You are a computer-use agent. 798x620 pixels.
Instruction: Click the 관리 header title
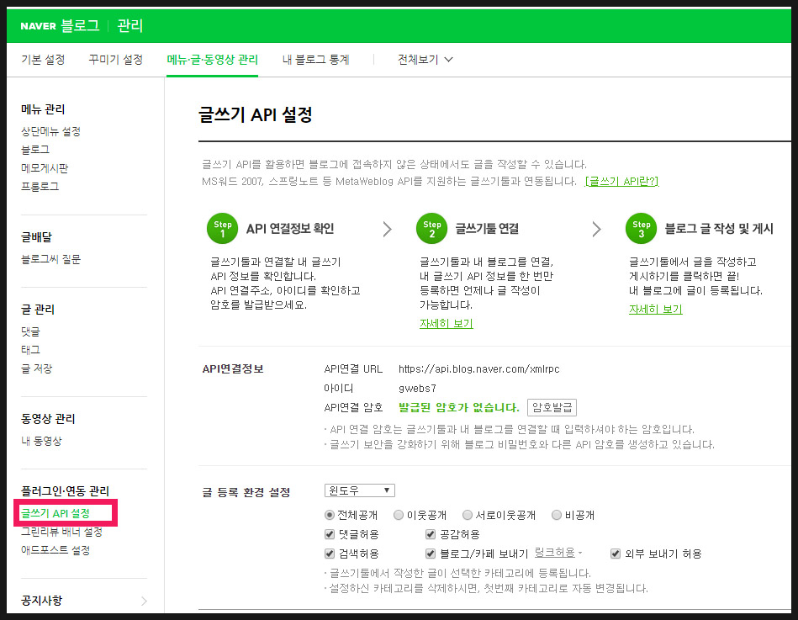(130, 25)
